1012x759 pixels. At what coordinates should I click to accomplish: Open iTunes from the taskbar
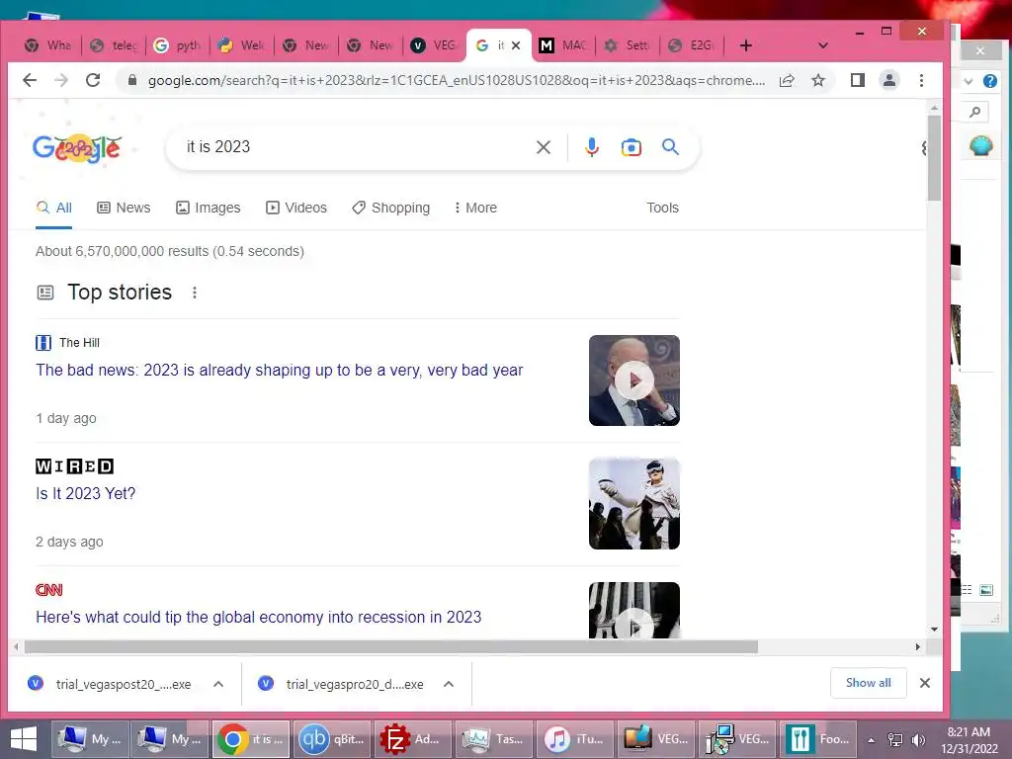[x=575, y=739]
